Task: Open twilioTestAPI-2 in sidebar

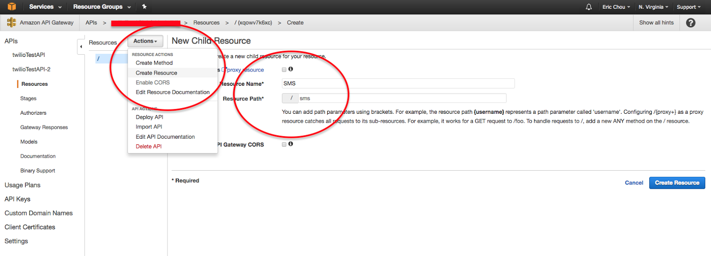Action: tap(31, 69)
